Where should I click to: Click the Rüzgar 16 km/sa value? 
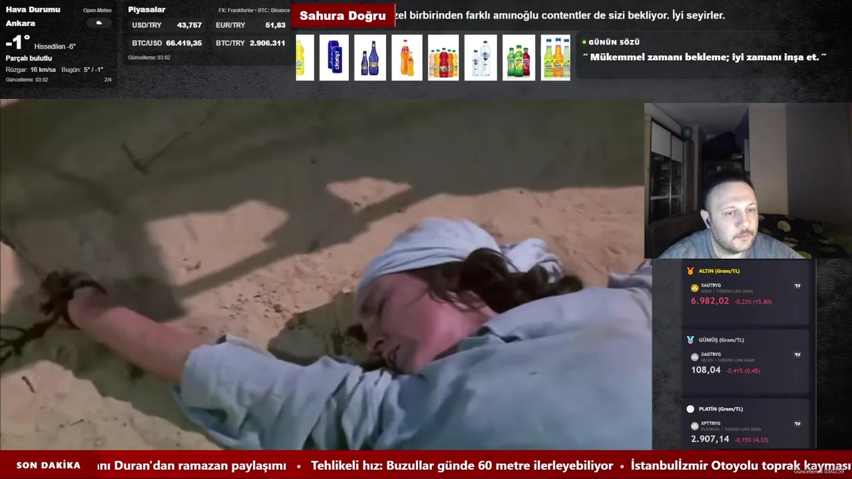pyautogui.click(x=31, y=70)
